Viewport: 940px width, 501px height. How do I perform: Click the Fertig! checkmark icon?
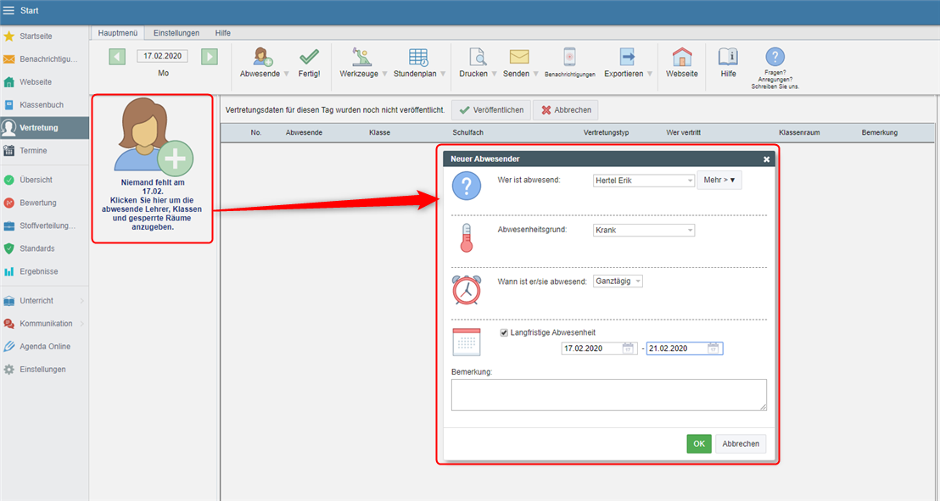coord(310,58)
